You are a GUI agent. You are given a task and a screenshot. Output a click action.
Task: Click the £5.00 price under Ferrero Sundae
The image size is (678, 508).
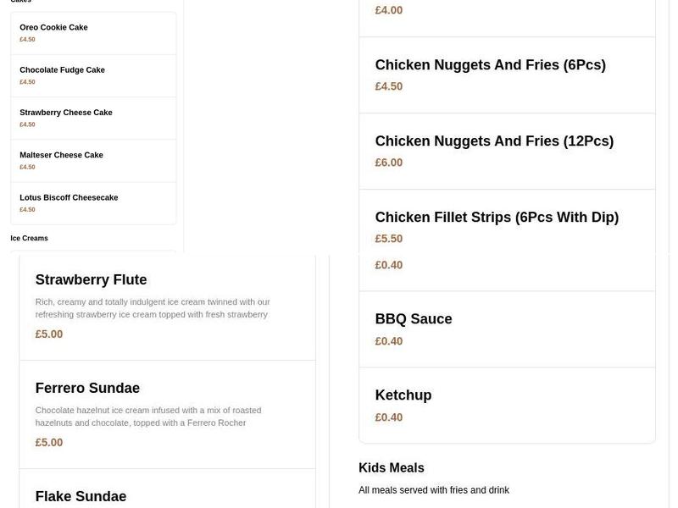[x=48, y=442]
